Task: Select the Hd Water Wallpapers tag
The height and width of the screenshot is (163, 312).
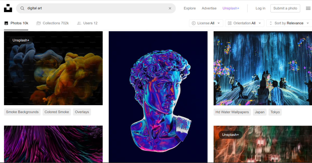Action: point(232,112)
